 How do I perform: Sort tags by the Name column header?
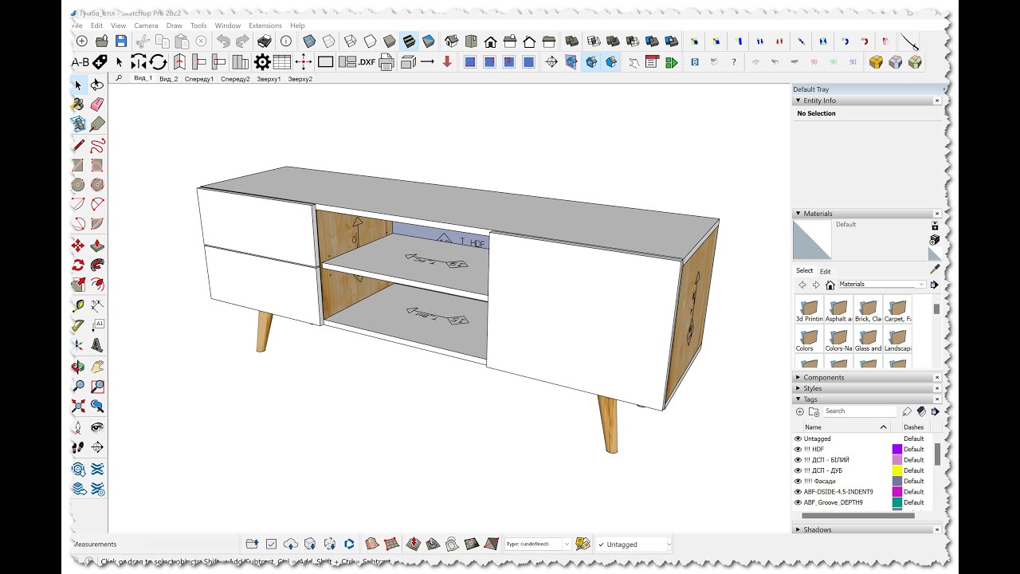click(x=845, y=427)
